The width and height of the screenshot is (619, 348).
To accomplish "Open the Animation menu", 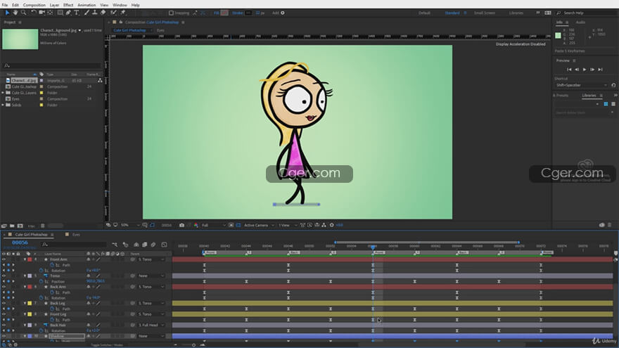I will click(87, 5).
